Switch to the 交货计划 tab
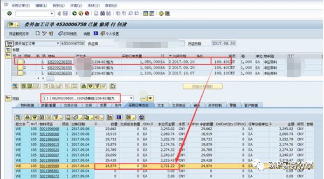324x179 pixels. pyautogui.click(x=70, y=105)
